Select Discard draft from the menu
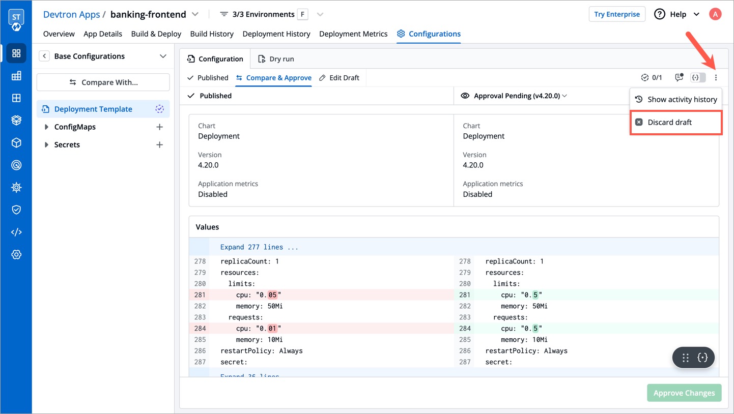 669,122
